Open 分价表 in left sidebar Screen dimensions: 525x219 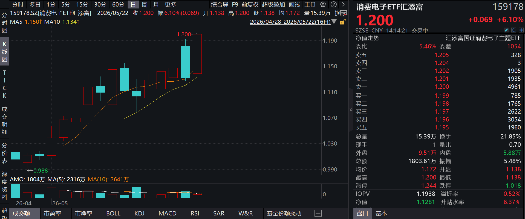point(4,153)
